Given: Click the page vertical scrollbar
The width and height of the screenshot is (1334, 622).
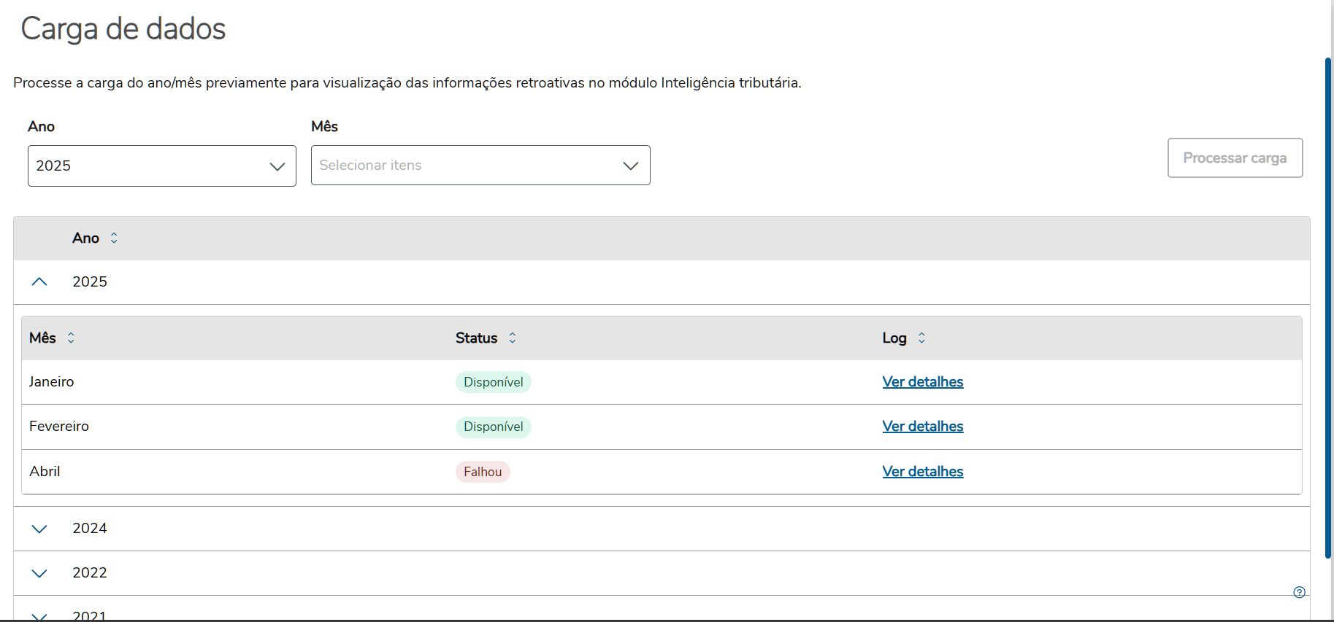Looking at the screenshot, I should click(1328, 306).
